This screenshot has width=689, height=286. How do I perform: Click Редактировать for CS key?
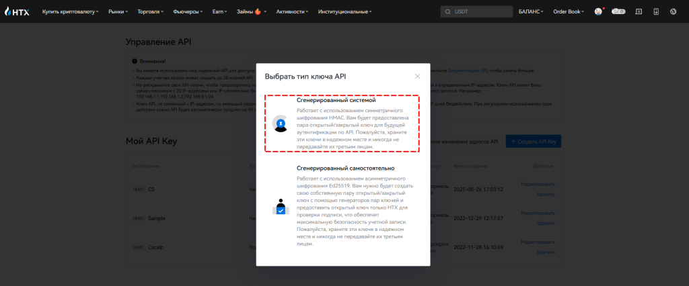coord(538,184)
